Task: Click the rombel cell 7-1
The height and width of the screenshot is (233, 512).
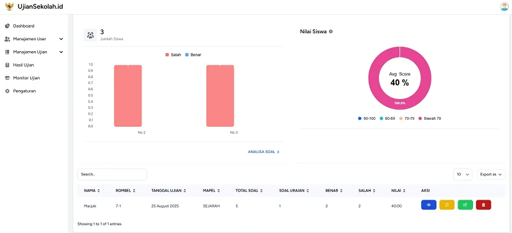Action: [x=118, y=206]
